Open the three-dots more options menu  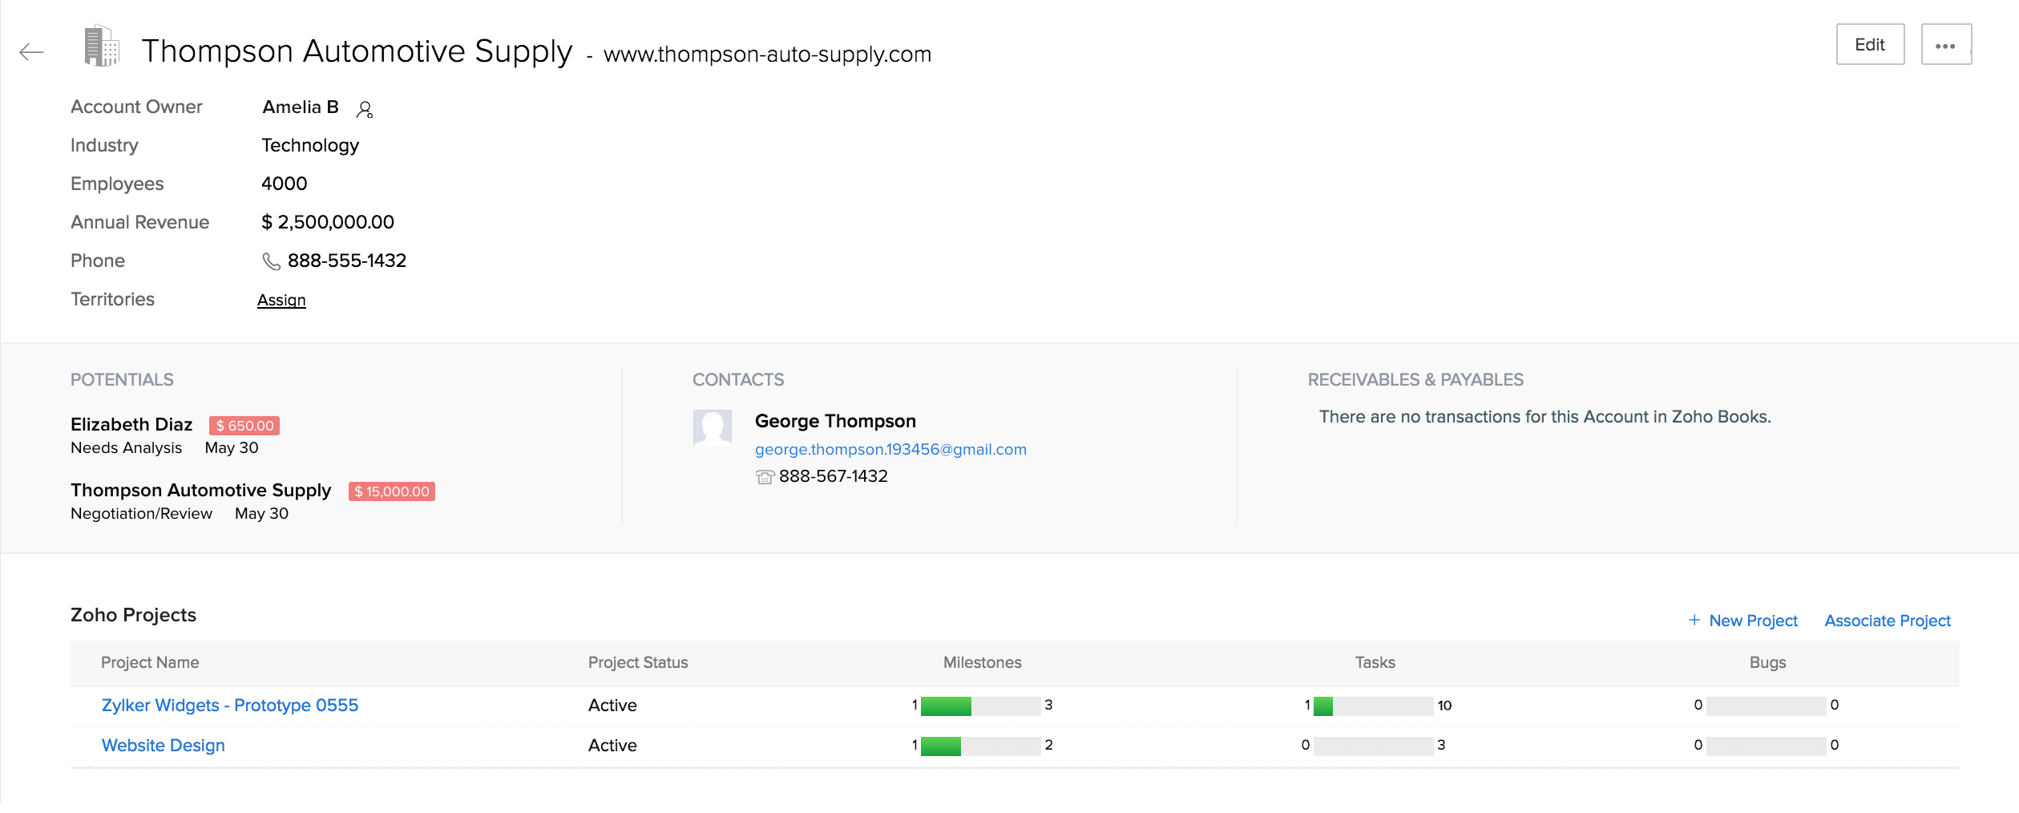tap(1945, 45)
